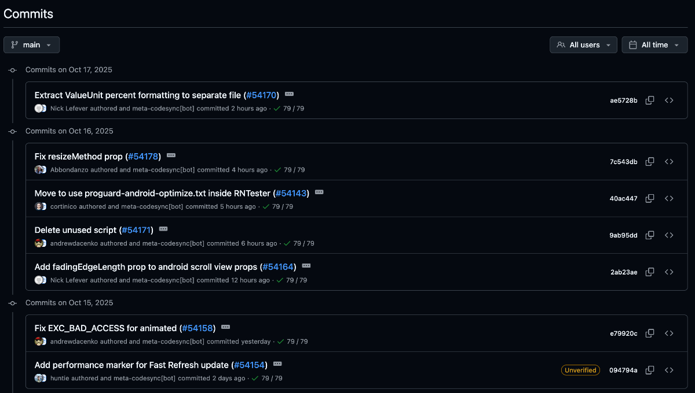Copy the SHA of commit 40ac447

649,198
